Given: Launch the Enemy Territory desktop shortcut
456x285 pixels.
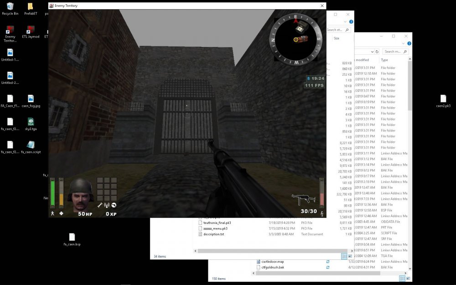Looking at the screenshot, I should 10,34.
